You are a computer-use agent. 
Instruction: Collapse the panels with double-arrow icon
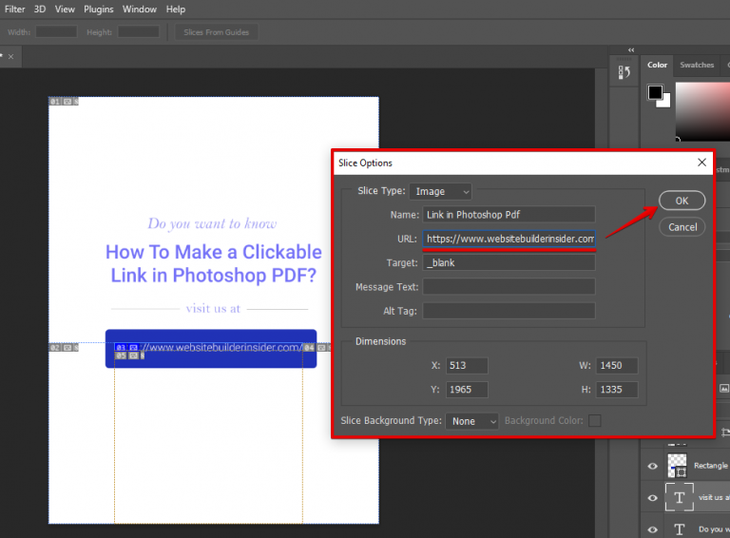pyautogui.click(x=631, y=49)
